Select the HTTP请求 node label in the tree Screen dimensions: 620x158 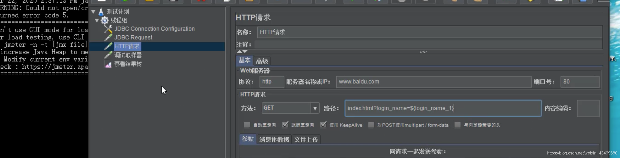coord(127,46)
